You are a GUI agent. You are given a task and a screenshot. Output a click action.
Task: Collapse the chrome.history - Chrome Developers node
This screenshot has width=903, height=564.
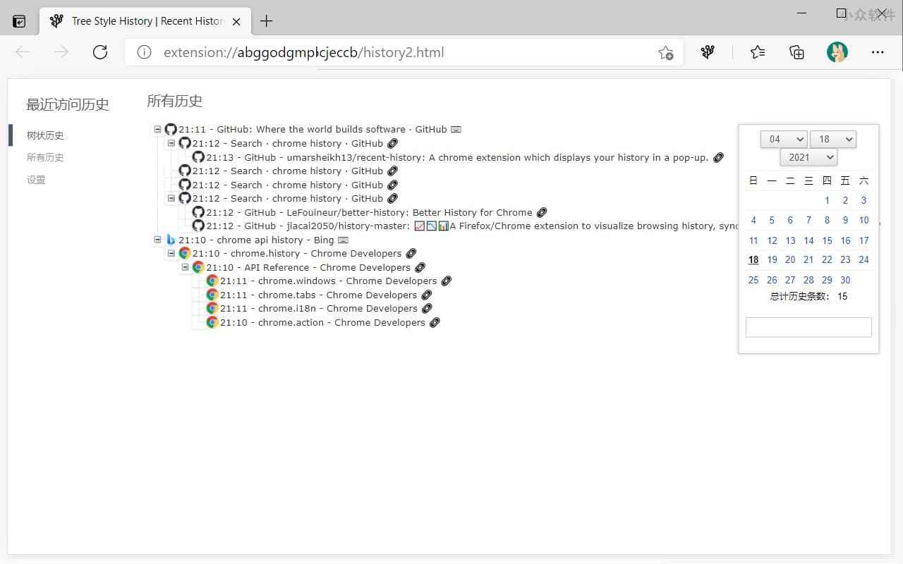coord(171,253)
